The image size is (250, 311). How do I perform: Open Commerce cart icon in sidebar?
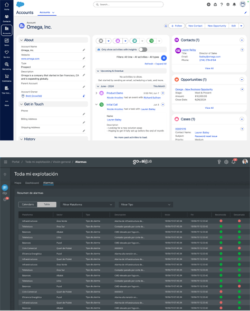[x=6, y=78]
